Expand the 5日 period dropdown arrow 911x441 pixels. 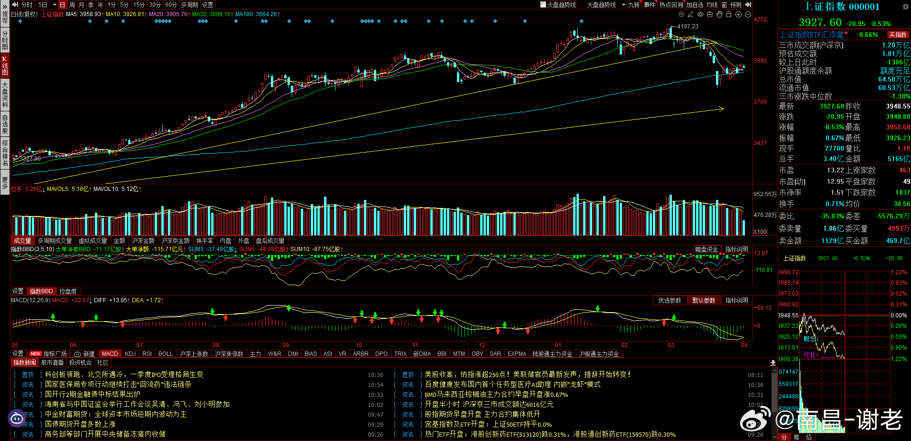click(x=55, y=5)
